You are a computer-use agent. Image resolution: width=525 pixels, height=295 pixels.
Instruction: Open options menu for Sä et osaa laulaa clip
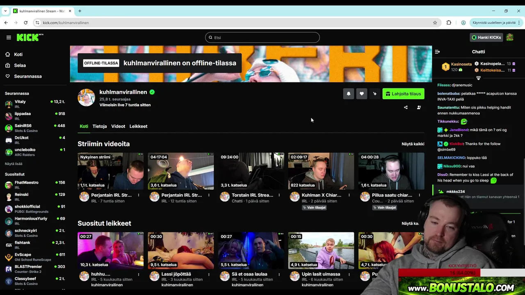pyautogui.click(x=279, y=275)
